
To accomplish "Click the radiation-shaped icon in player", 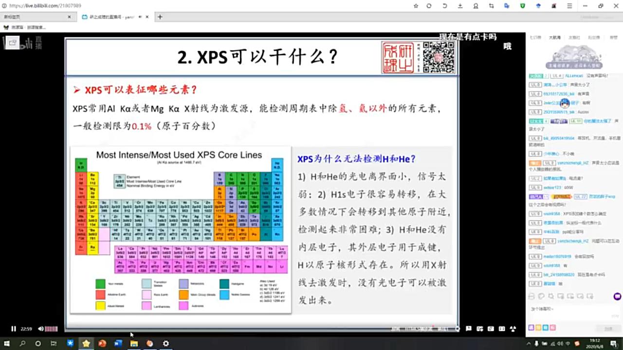I will click(513, 329).
